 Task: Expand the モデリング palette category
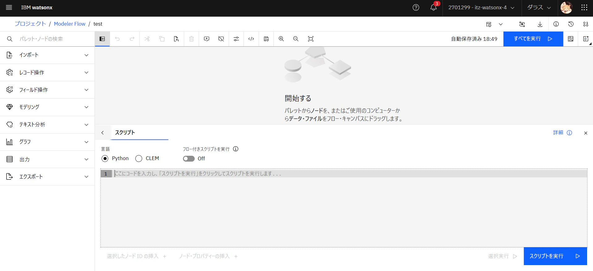click(47, 107)
